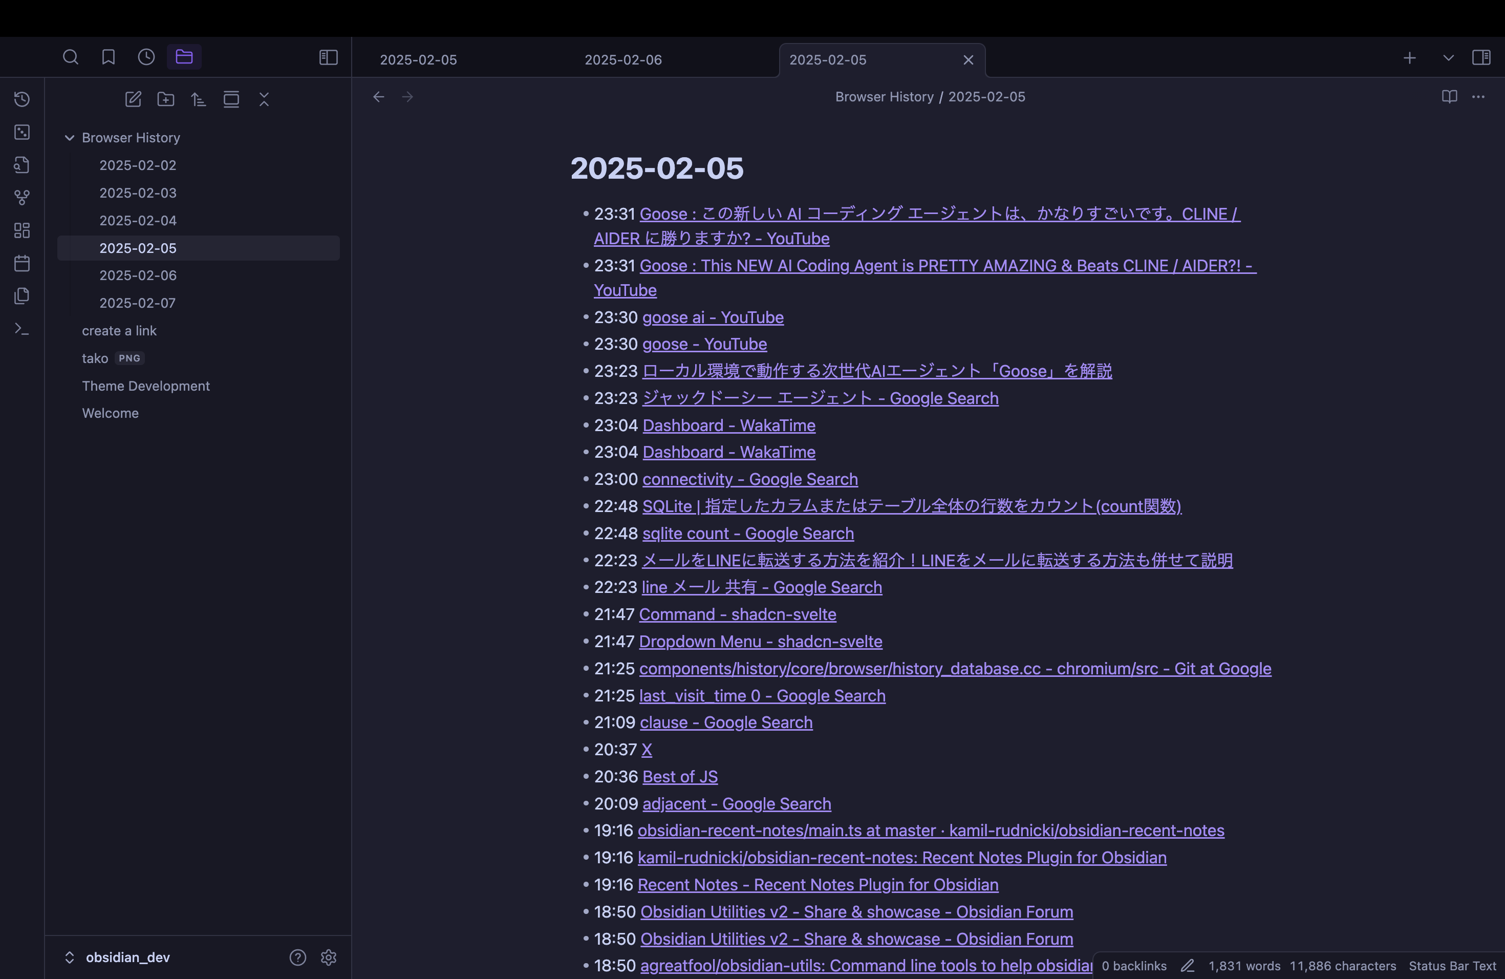Viewport: 1505px width, 979px height.
Task: Open the Dropdown Menu - shadcn-svelte link
Action: click(760, 641)
